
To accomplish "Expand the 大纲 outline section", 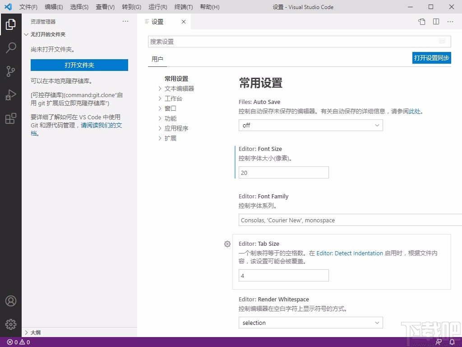I will coord(35,333).
